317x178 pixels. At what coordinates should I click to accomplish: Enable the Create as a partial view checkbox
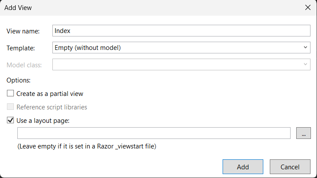tap(10, 93)
